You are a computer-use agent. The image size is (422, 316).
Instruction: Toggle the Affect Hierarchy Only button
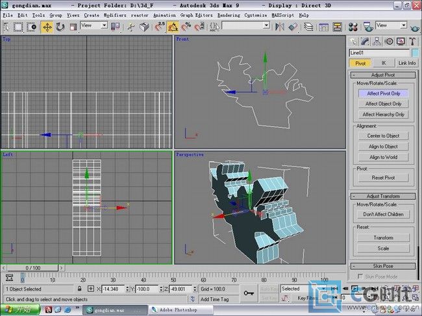[x=384, y=115]
